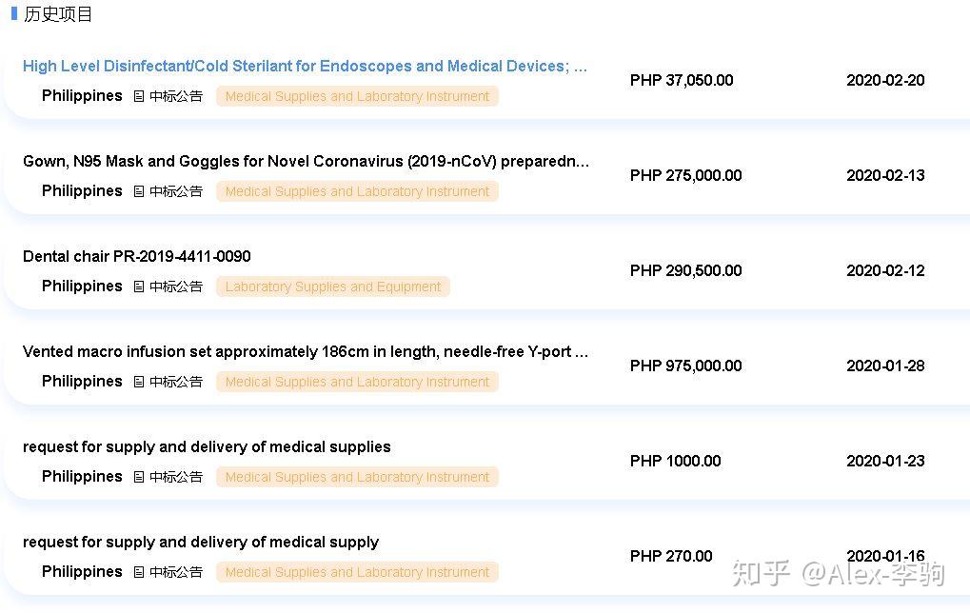Open the Dental chair PR-2019-4411-0090 entry
This screenshot has height=613, width=970.
[137, 256]
